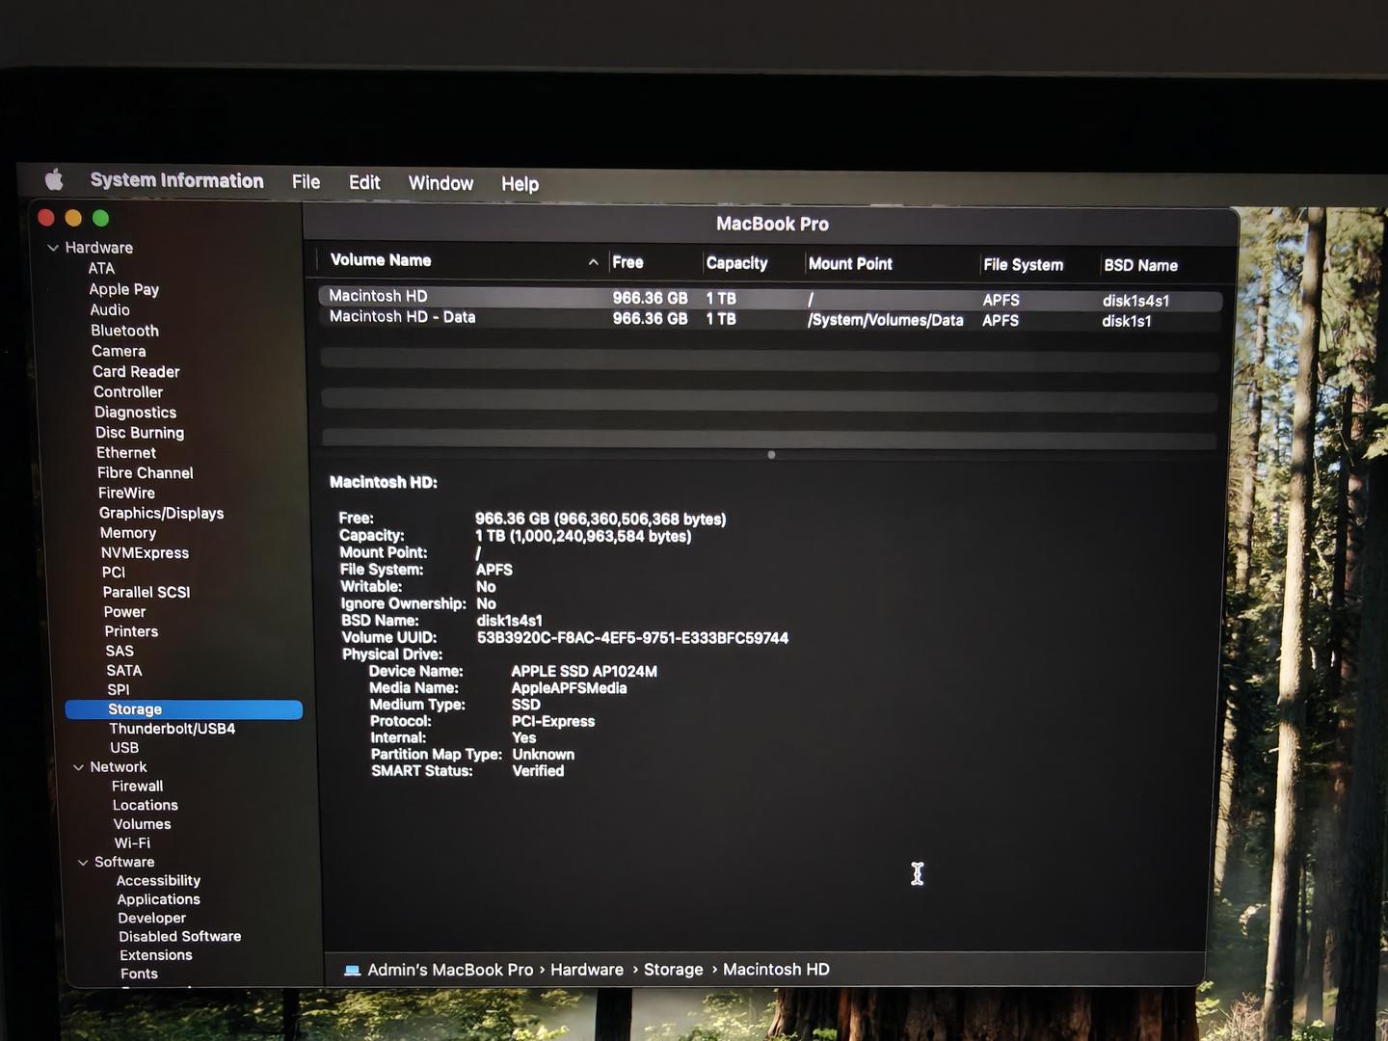Screen dimensions: 1388x1041
Task: Open the Apple menu icon
Action: pos(54,179)
